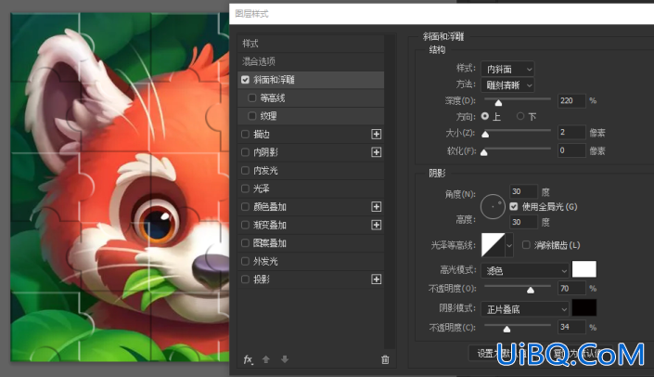Click the fx add style icon
Screen dimensions: 654x377
click(249, 359)
